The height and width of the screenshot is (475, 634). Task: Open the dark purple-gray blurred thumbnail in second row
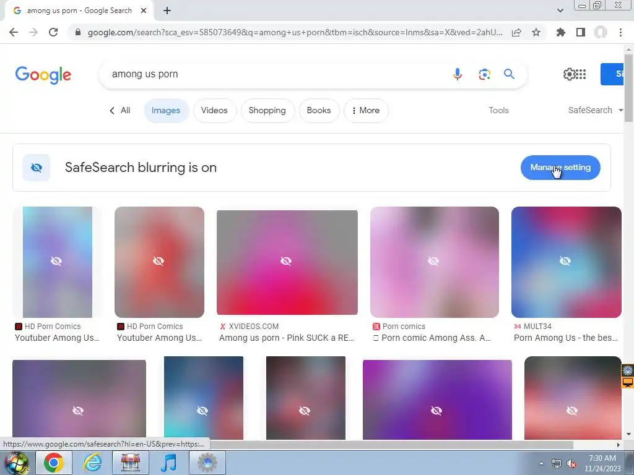[x=79, y=399]
